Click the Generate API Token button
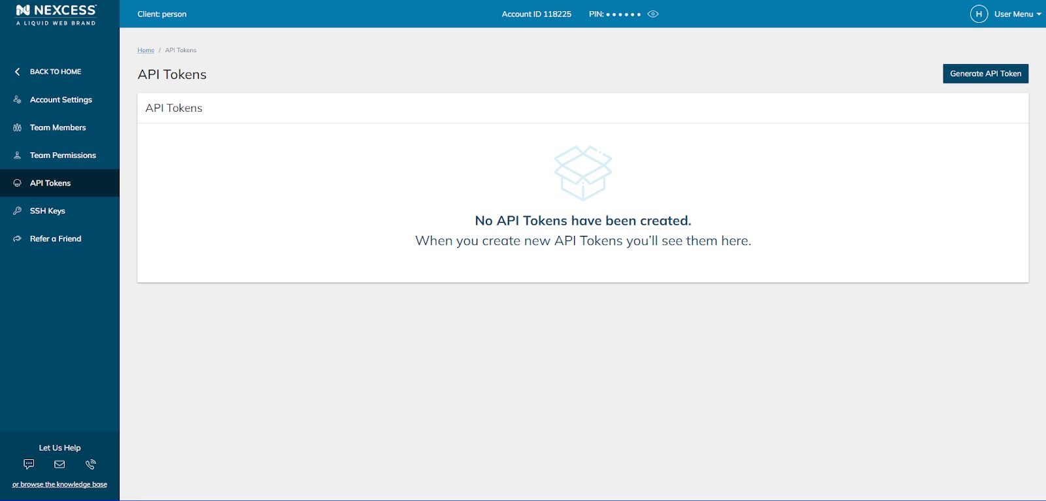 (x=985, y=74)
